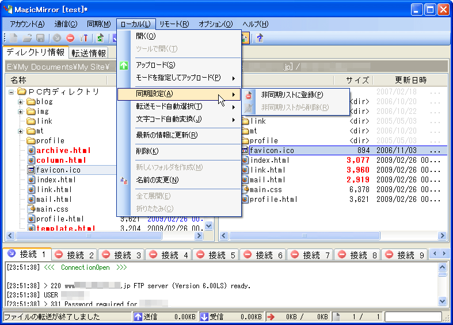Open the リモート(R) menu
The image size is (453, 325).
(174, 24)
